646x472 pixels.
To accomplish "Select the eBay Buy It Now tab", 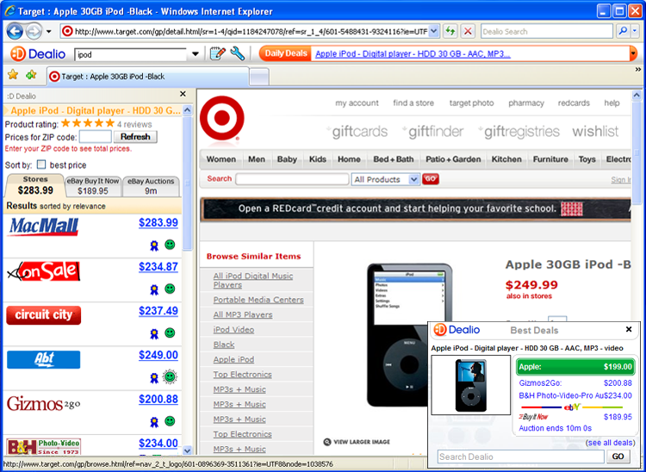I will click(x=93, y=186).
